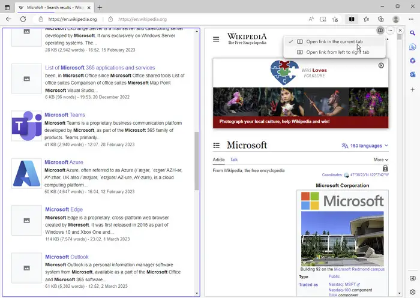Reload the page with refresh icon
The width and height of the screenshot is (420, 298).
pos(23,19)
